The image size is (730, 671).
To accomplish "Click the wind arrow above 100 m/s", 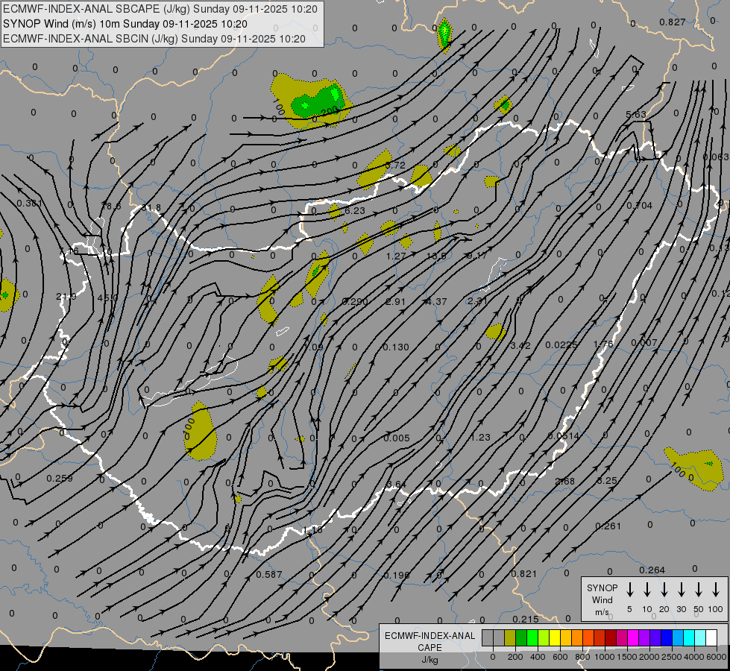I will pos(716,590).
